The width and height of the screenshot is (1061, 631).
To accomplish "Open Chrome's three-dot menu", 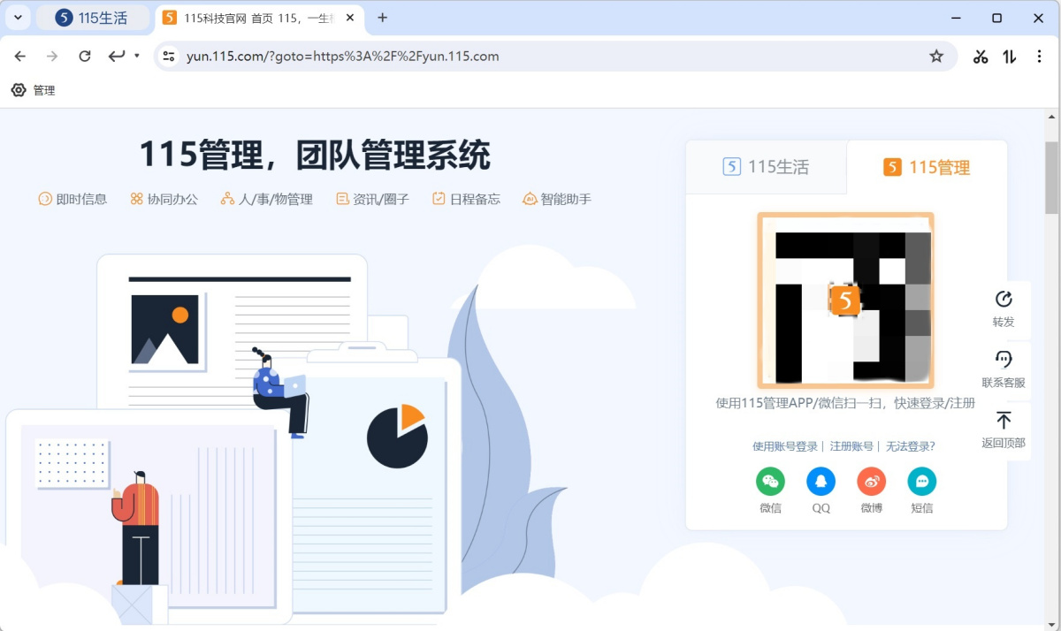I will tap(1039, 57).
